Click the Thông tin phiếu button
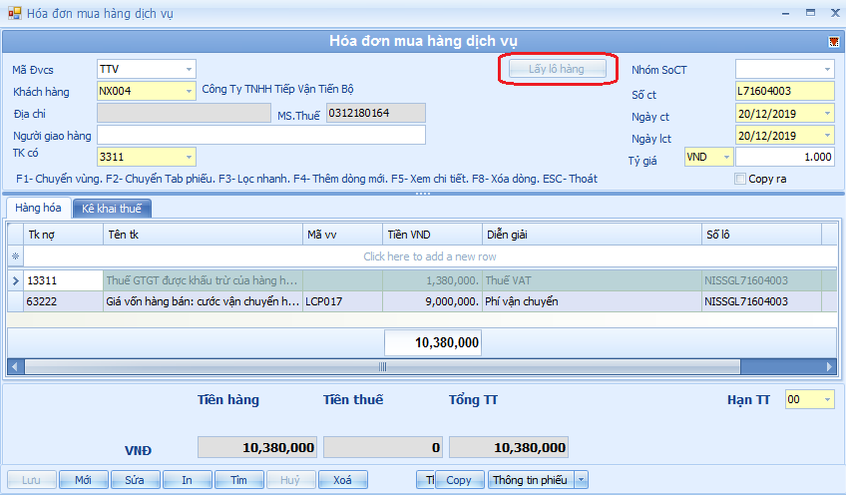The width and height of the screenshot is (846, 495). (531, 479)
